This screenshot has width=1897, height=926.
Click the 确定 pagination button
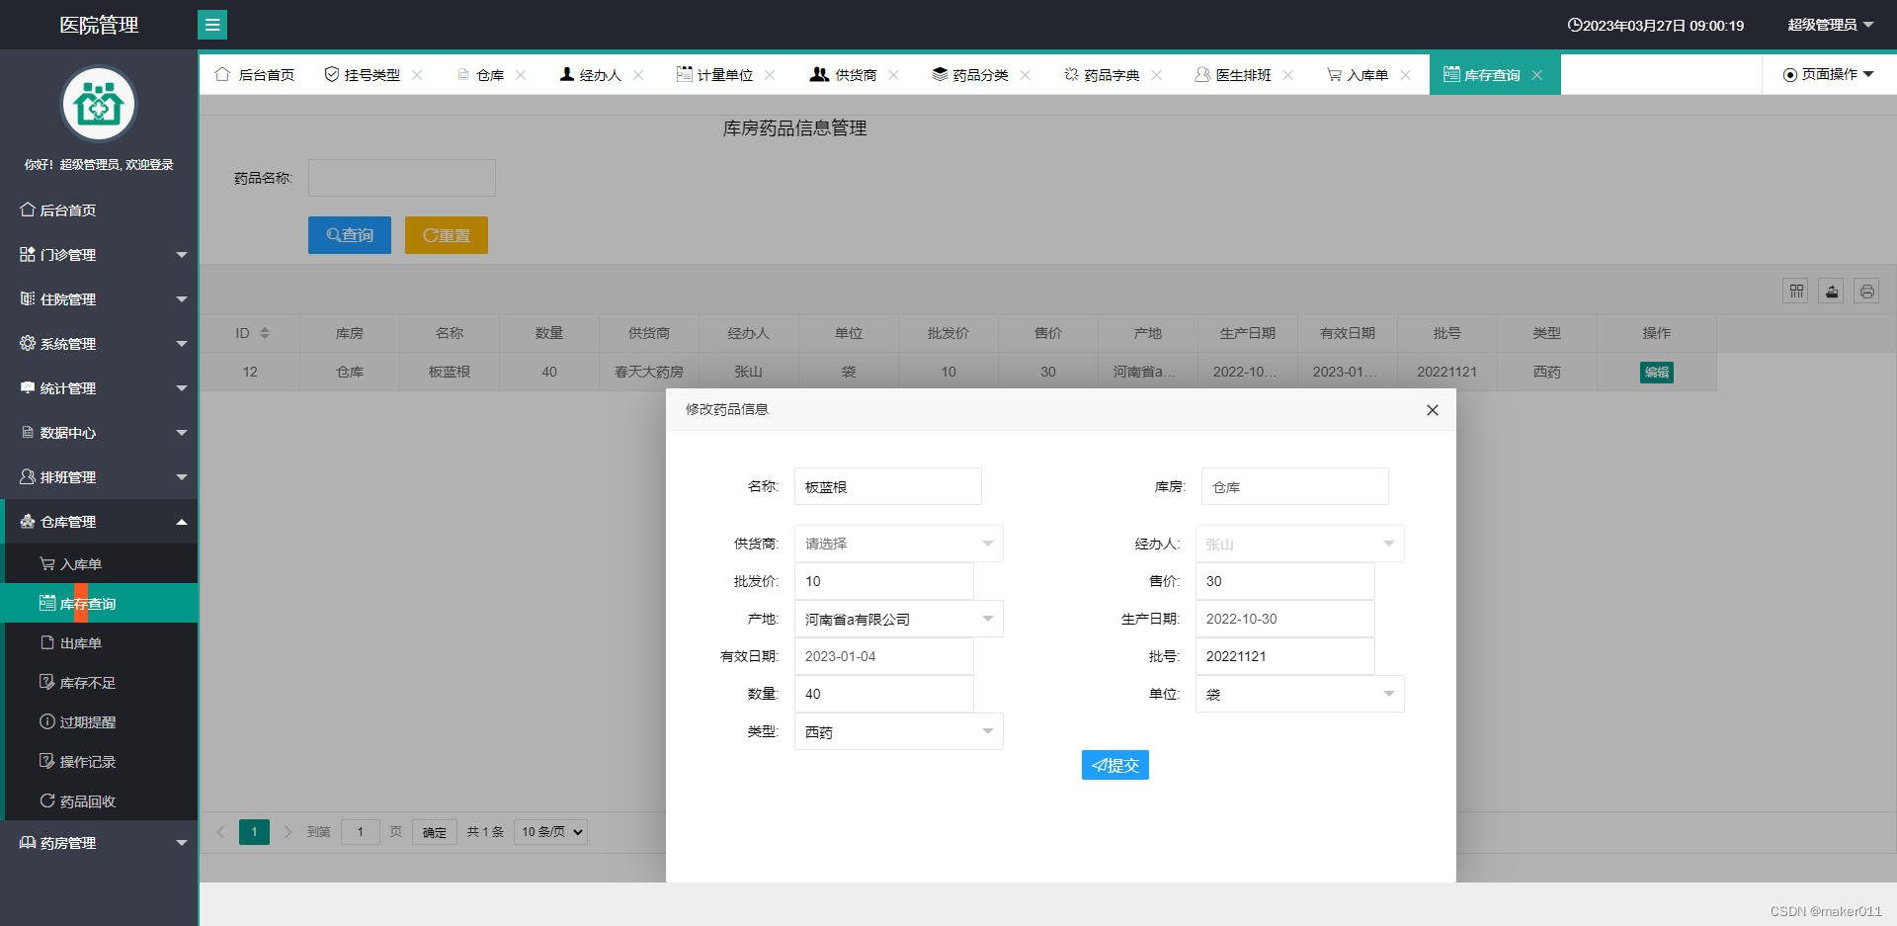(435, 832)
